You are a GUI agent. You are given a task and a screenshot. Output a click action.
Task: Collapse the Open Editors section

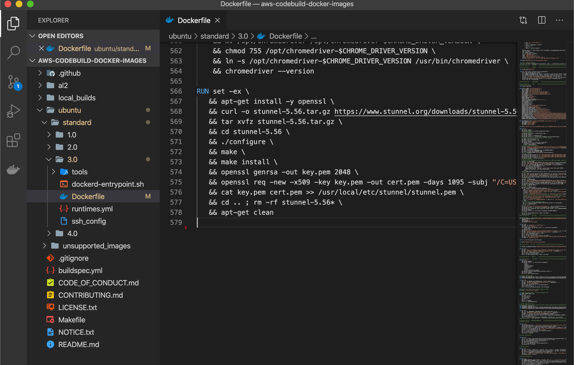click(32, 36)
